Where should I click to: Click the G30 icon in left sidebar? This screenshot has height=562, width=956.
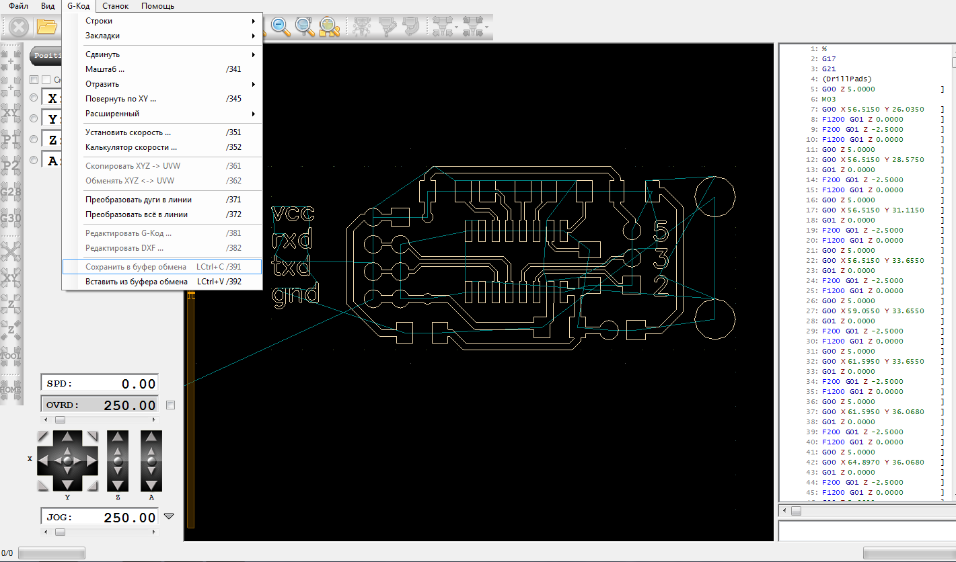click(x=11, y=218)
